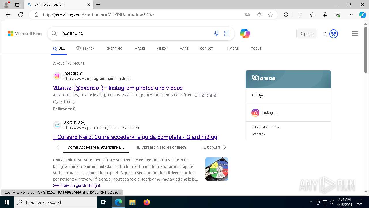Show hidden system tray icons chevron
369x208 pixels.
tap(311, 202)
